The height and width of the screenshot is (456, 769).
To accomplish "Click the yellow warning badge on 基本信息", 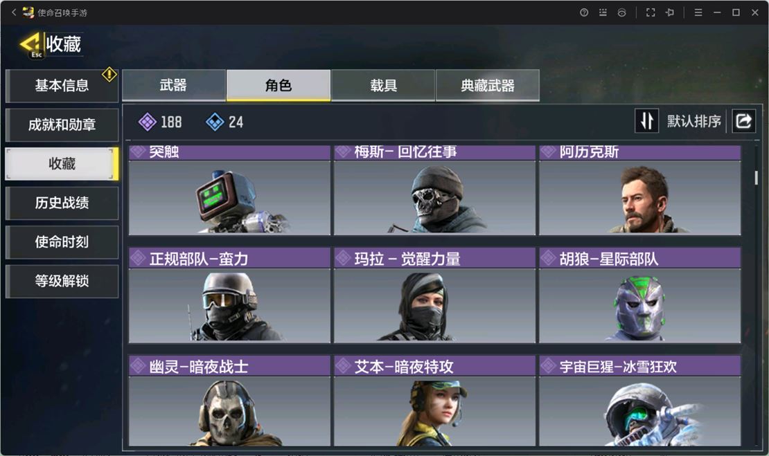I will [109, 75].
